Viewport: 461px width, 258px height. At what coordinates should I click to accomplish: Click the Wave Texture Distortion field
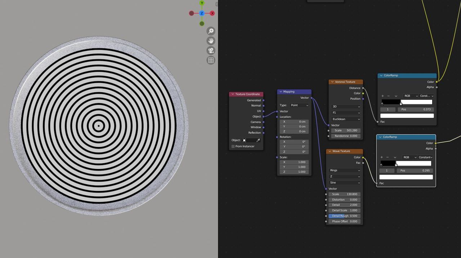click(344, 200)
